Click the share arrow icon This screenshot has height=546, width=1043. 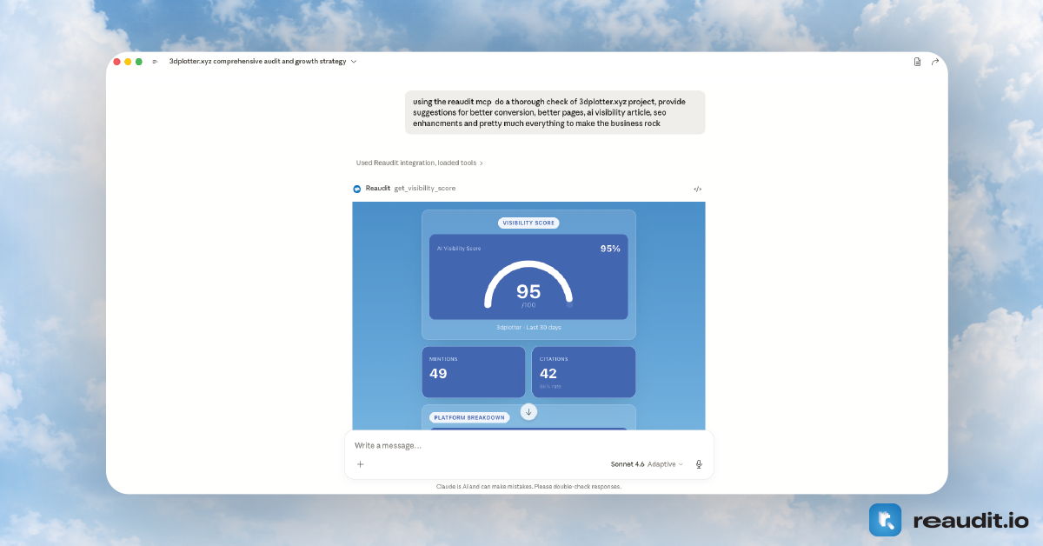tap(935, 62)
